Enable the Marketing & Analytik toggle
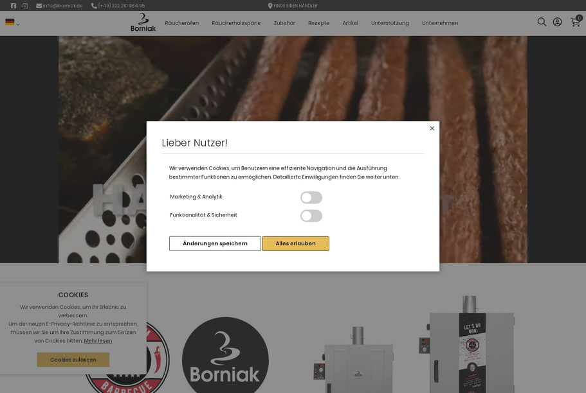586x393 pixels. point(311,197)
